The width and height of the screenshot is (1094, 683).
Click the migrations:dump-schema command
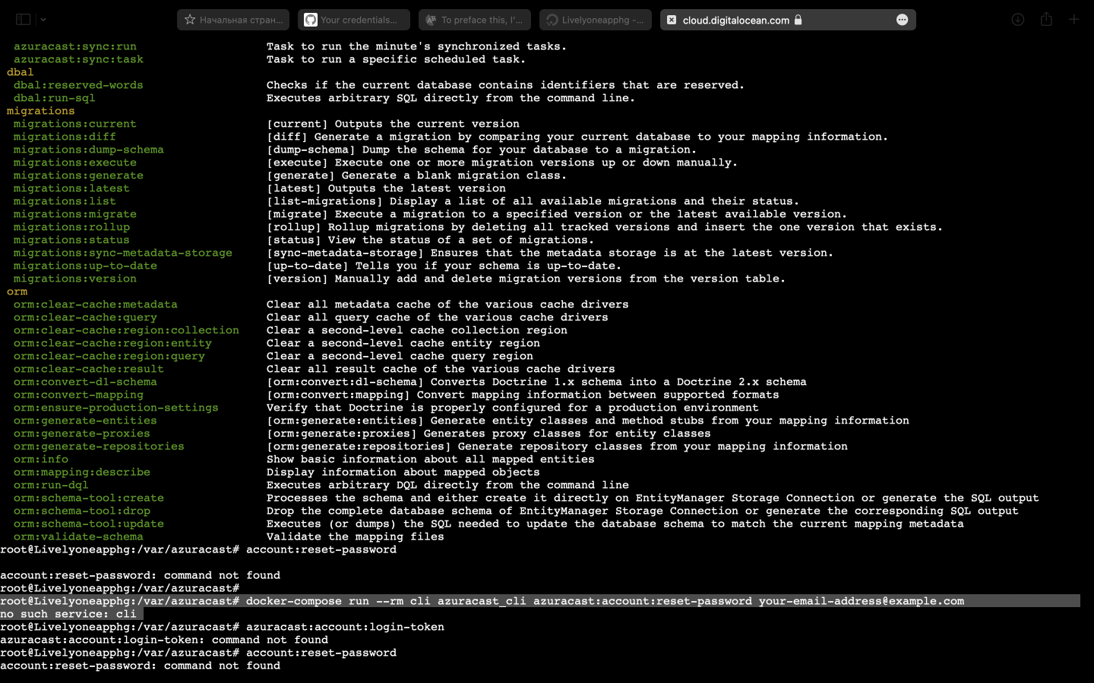coord(89,150)
